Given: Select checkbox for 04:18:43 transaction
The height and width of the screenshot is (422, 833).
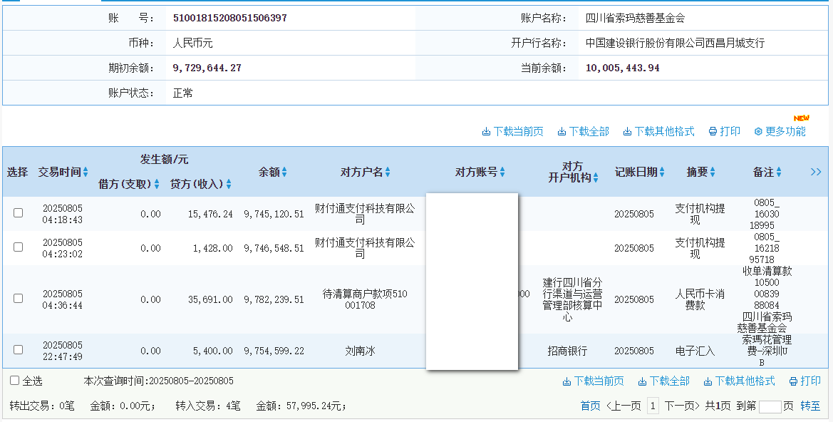Looking at the screenshot, I should click(x=18, y=213).
